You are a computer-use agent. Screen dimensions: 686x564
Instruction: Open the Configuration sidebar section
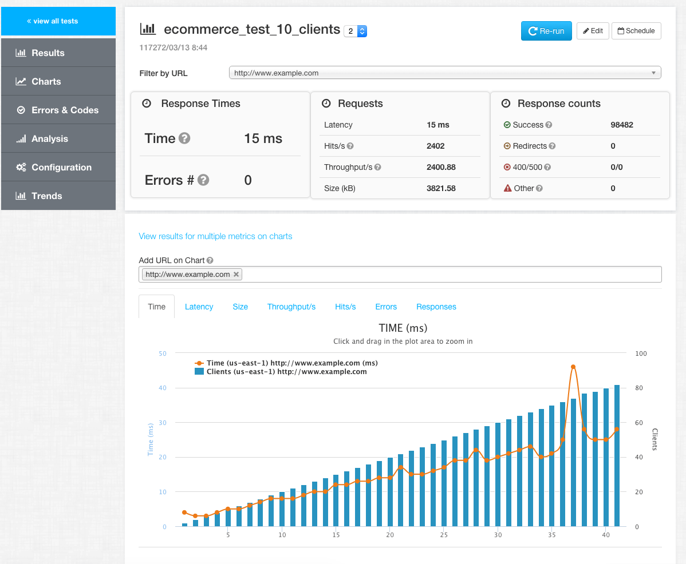tap(58, 168)
